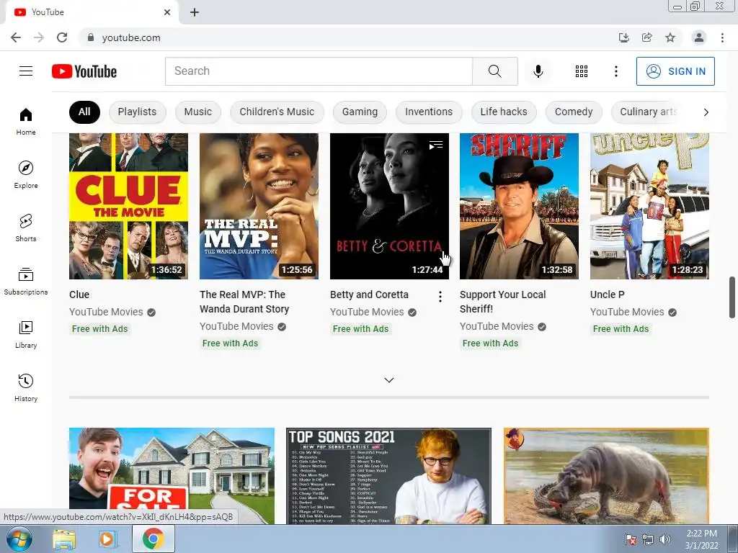Image resolution: width=738 pixels, height=553 pixels.
Task: Open Support Your Local Sheriff! title
Action: click(502, 302)
